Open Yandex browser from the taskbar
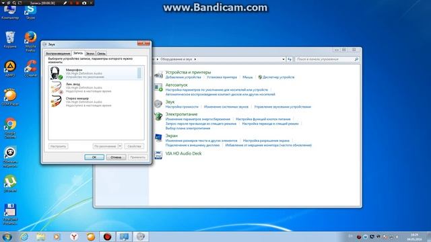Viewport: 431px width, 242px height. pyautogui.click(x=73, y=237)
